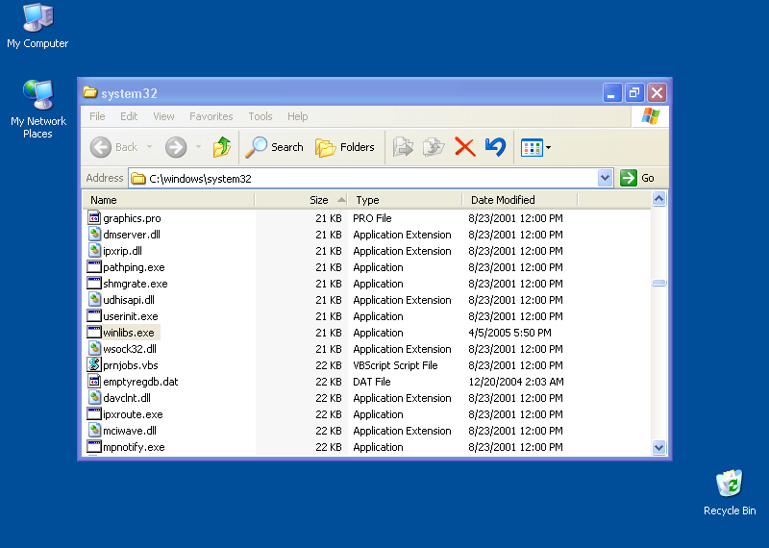Click the vertical scrollbar thumb
769x548 pixels.
(658, 283)
